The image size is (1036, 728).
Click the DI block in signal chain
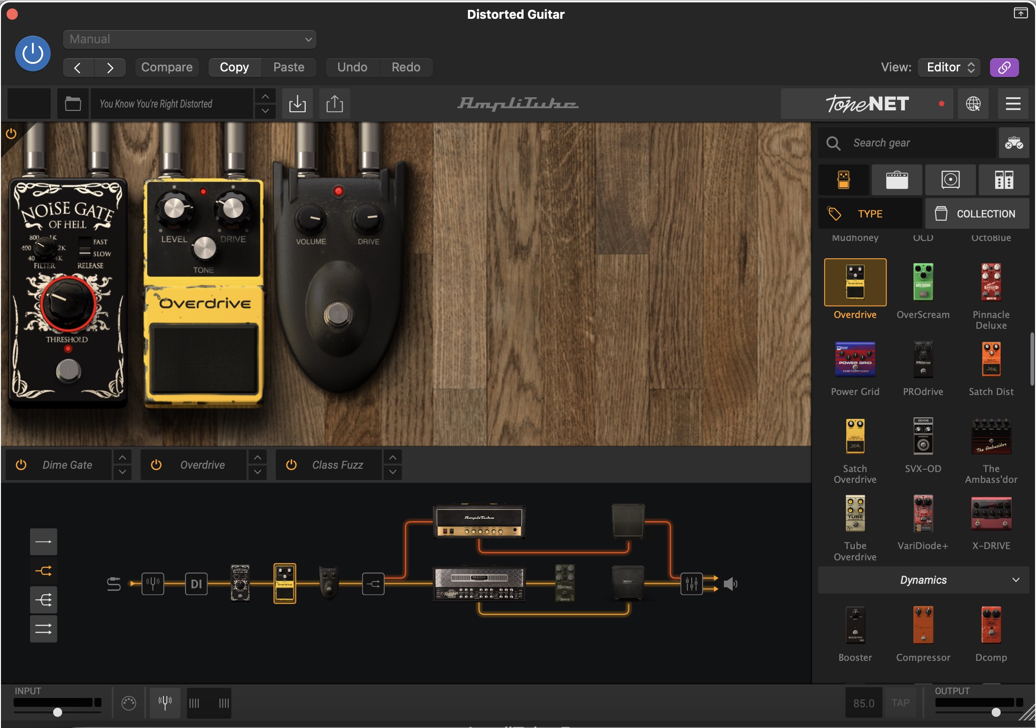pyautogui.click(x=196, y=584)
